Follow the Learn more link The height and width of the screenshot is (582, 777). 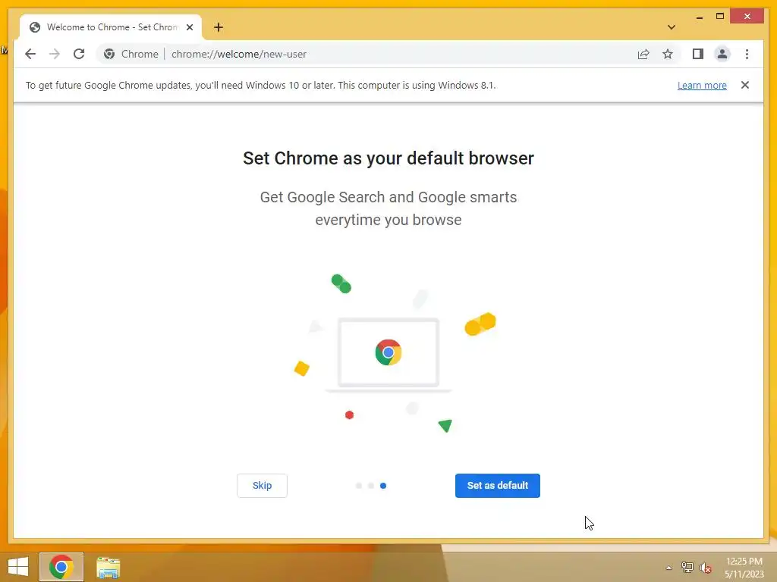coord(702,85)
